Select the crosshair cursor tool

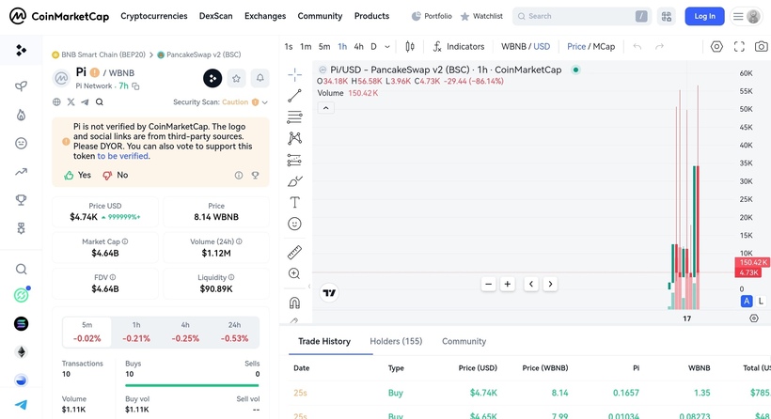click(x=294, y=74)
